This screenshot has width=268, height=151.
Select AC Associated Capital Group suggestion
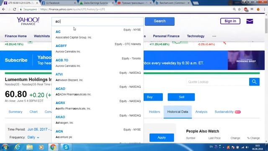(98, 34)
